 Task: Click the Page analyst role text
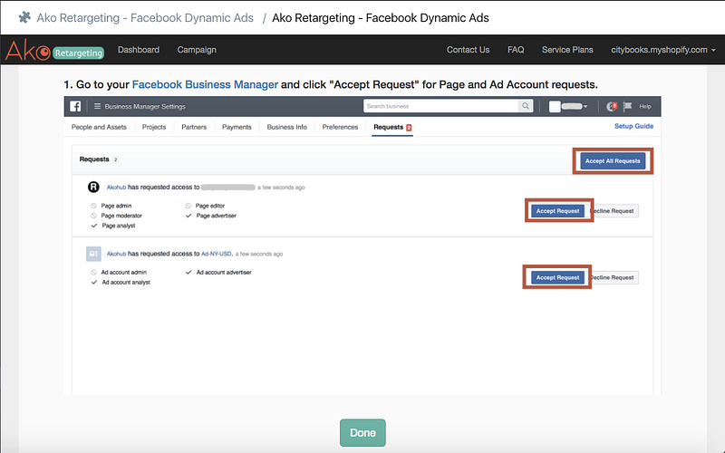[x=119, y=226]
